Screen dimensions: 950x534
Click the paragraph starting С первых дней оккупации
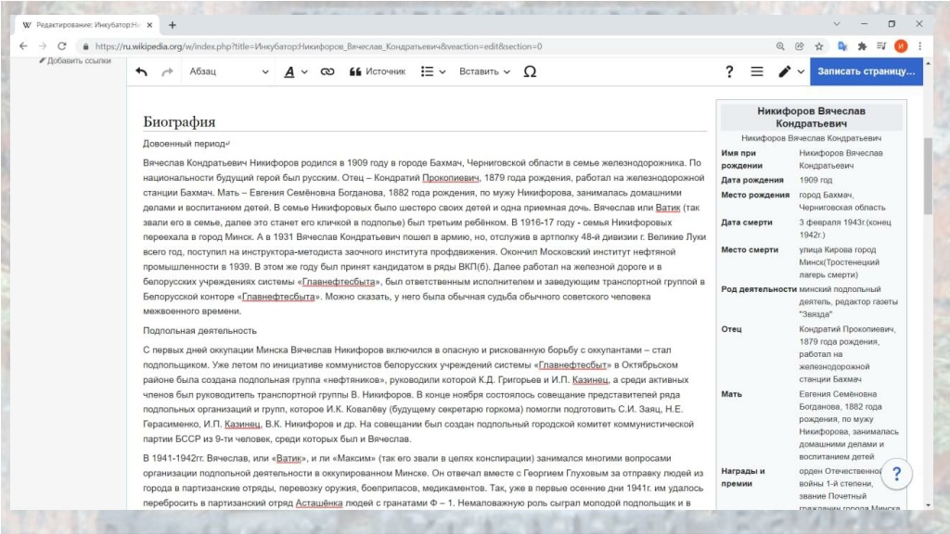pos(418,394)
